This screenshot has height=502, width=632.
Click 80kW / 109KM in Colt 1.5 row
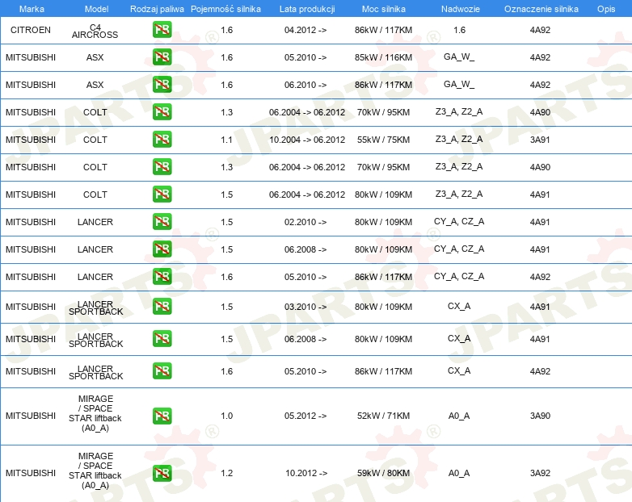tap(383, 195)
